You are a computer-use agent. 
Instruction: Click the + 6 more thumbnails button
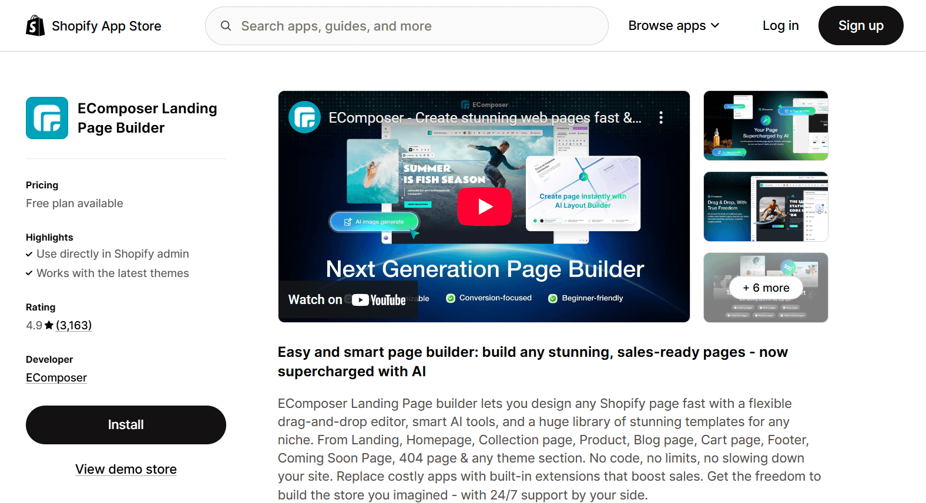point(766,288)
